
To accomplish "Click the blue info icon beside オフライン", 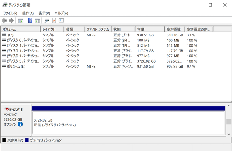I will coord(20,124).
